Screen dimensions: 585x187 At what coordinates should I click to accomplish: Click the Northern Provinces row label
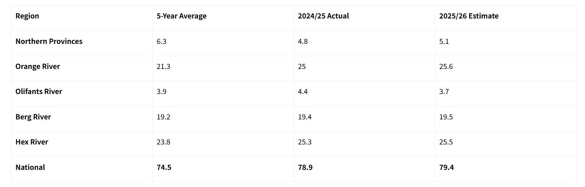coord(49,41)
